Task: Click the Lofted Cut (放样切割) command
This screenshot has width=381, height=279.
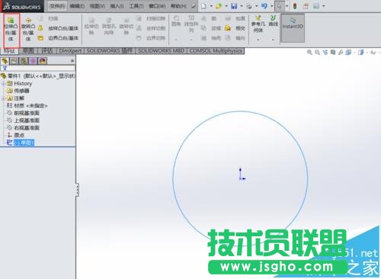Action: click(x=151, y=28)
